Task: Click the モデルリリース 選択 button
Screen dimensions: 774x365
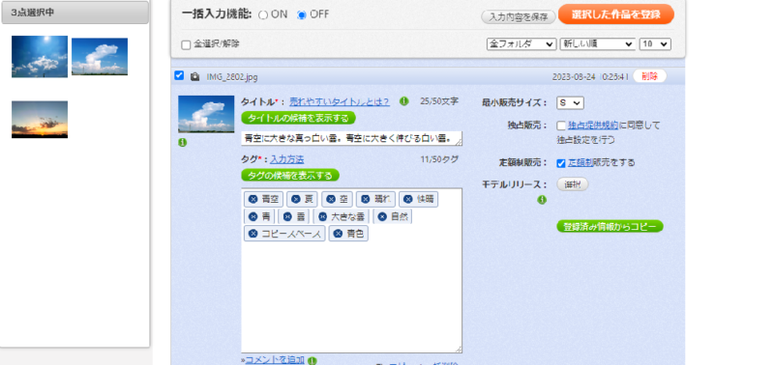Action: pos(573,184)
